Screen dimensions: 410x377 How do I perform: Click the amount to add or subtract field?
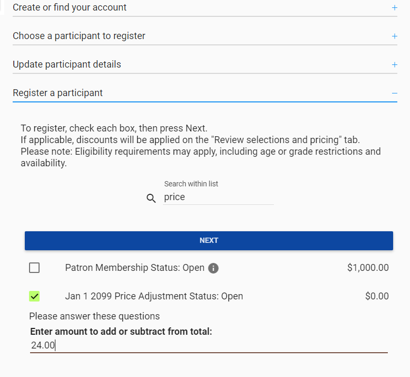(209, 345)
